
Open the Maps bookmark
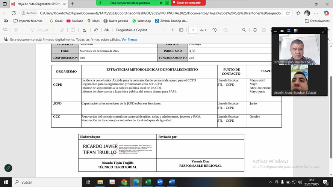click(x=93, y=21)
